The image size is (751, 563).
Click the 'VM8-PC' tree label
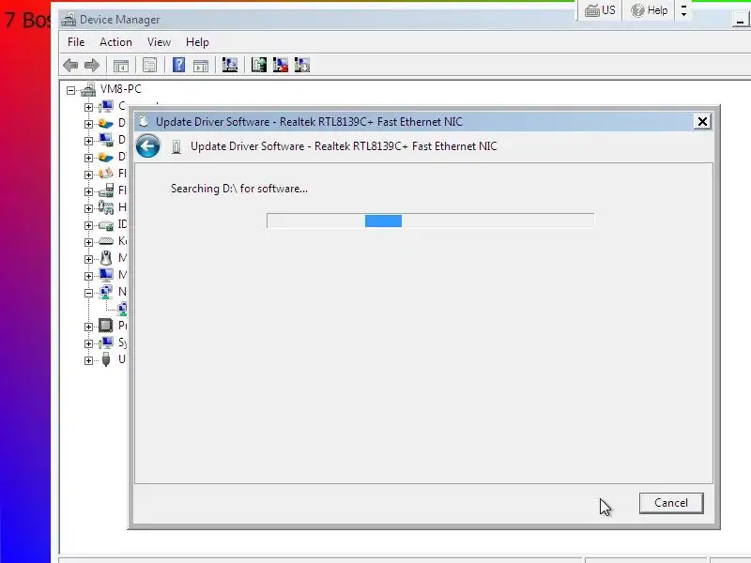click(x=121, y=89)
